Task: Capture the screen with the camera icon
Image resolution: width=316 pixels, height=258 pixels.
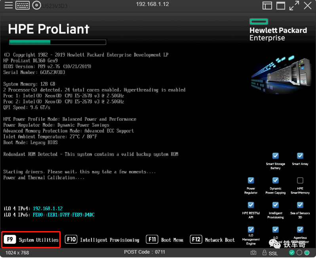Action: [253, 252]
